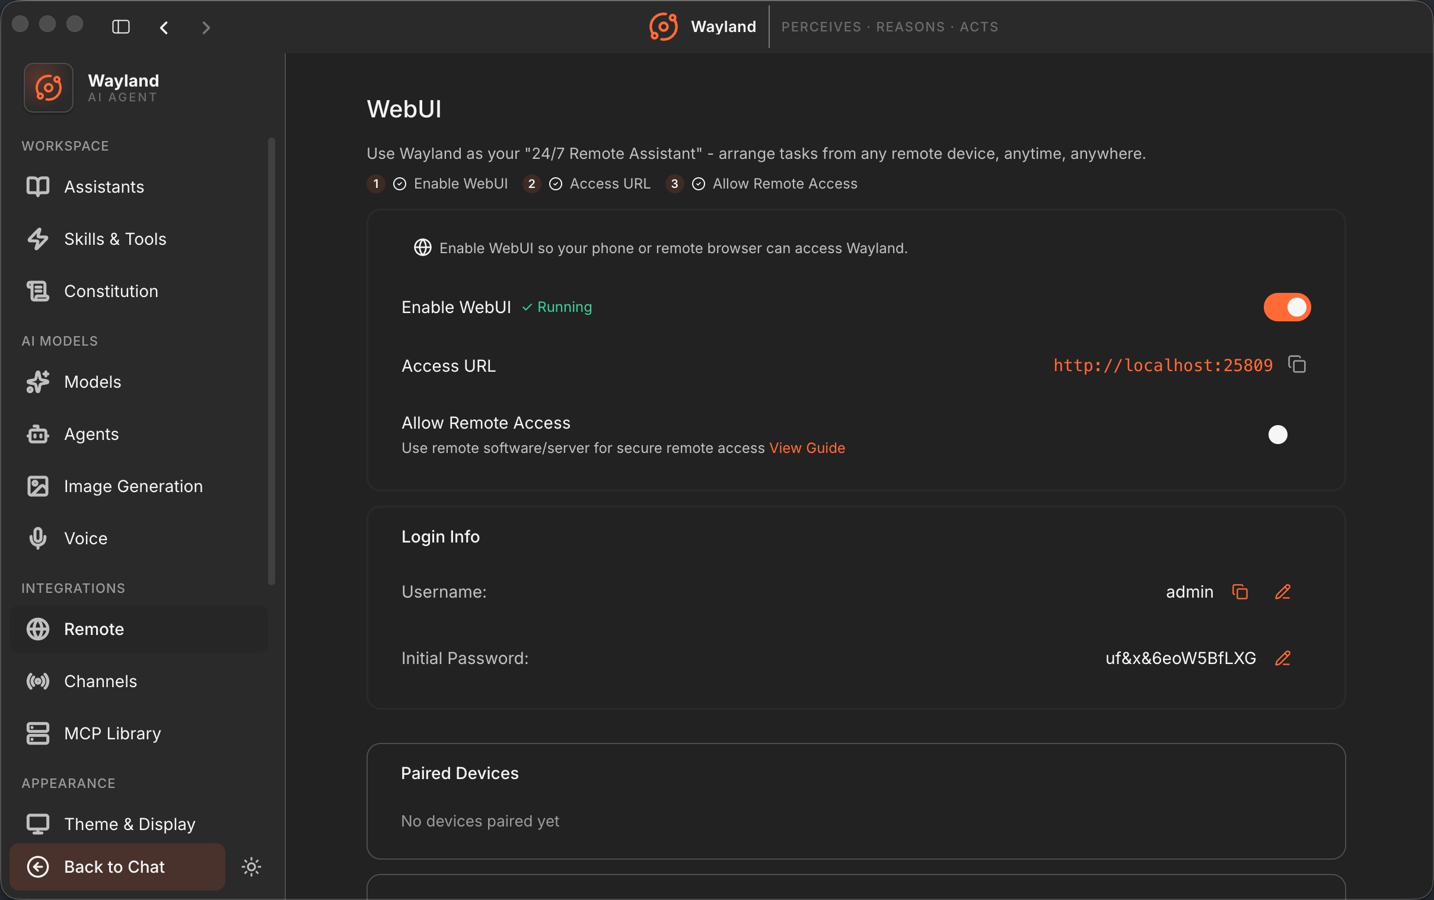This screenshot has width=1434, height=900.
Task: Click the Assistants book icon
Action: click(38, 187)
